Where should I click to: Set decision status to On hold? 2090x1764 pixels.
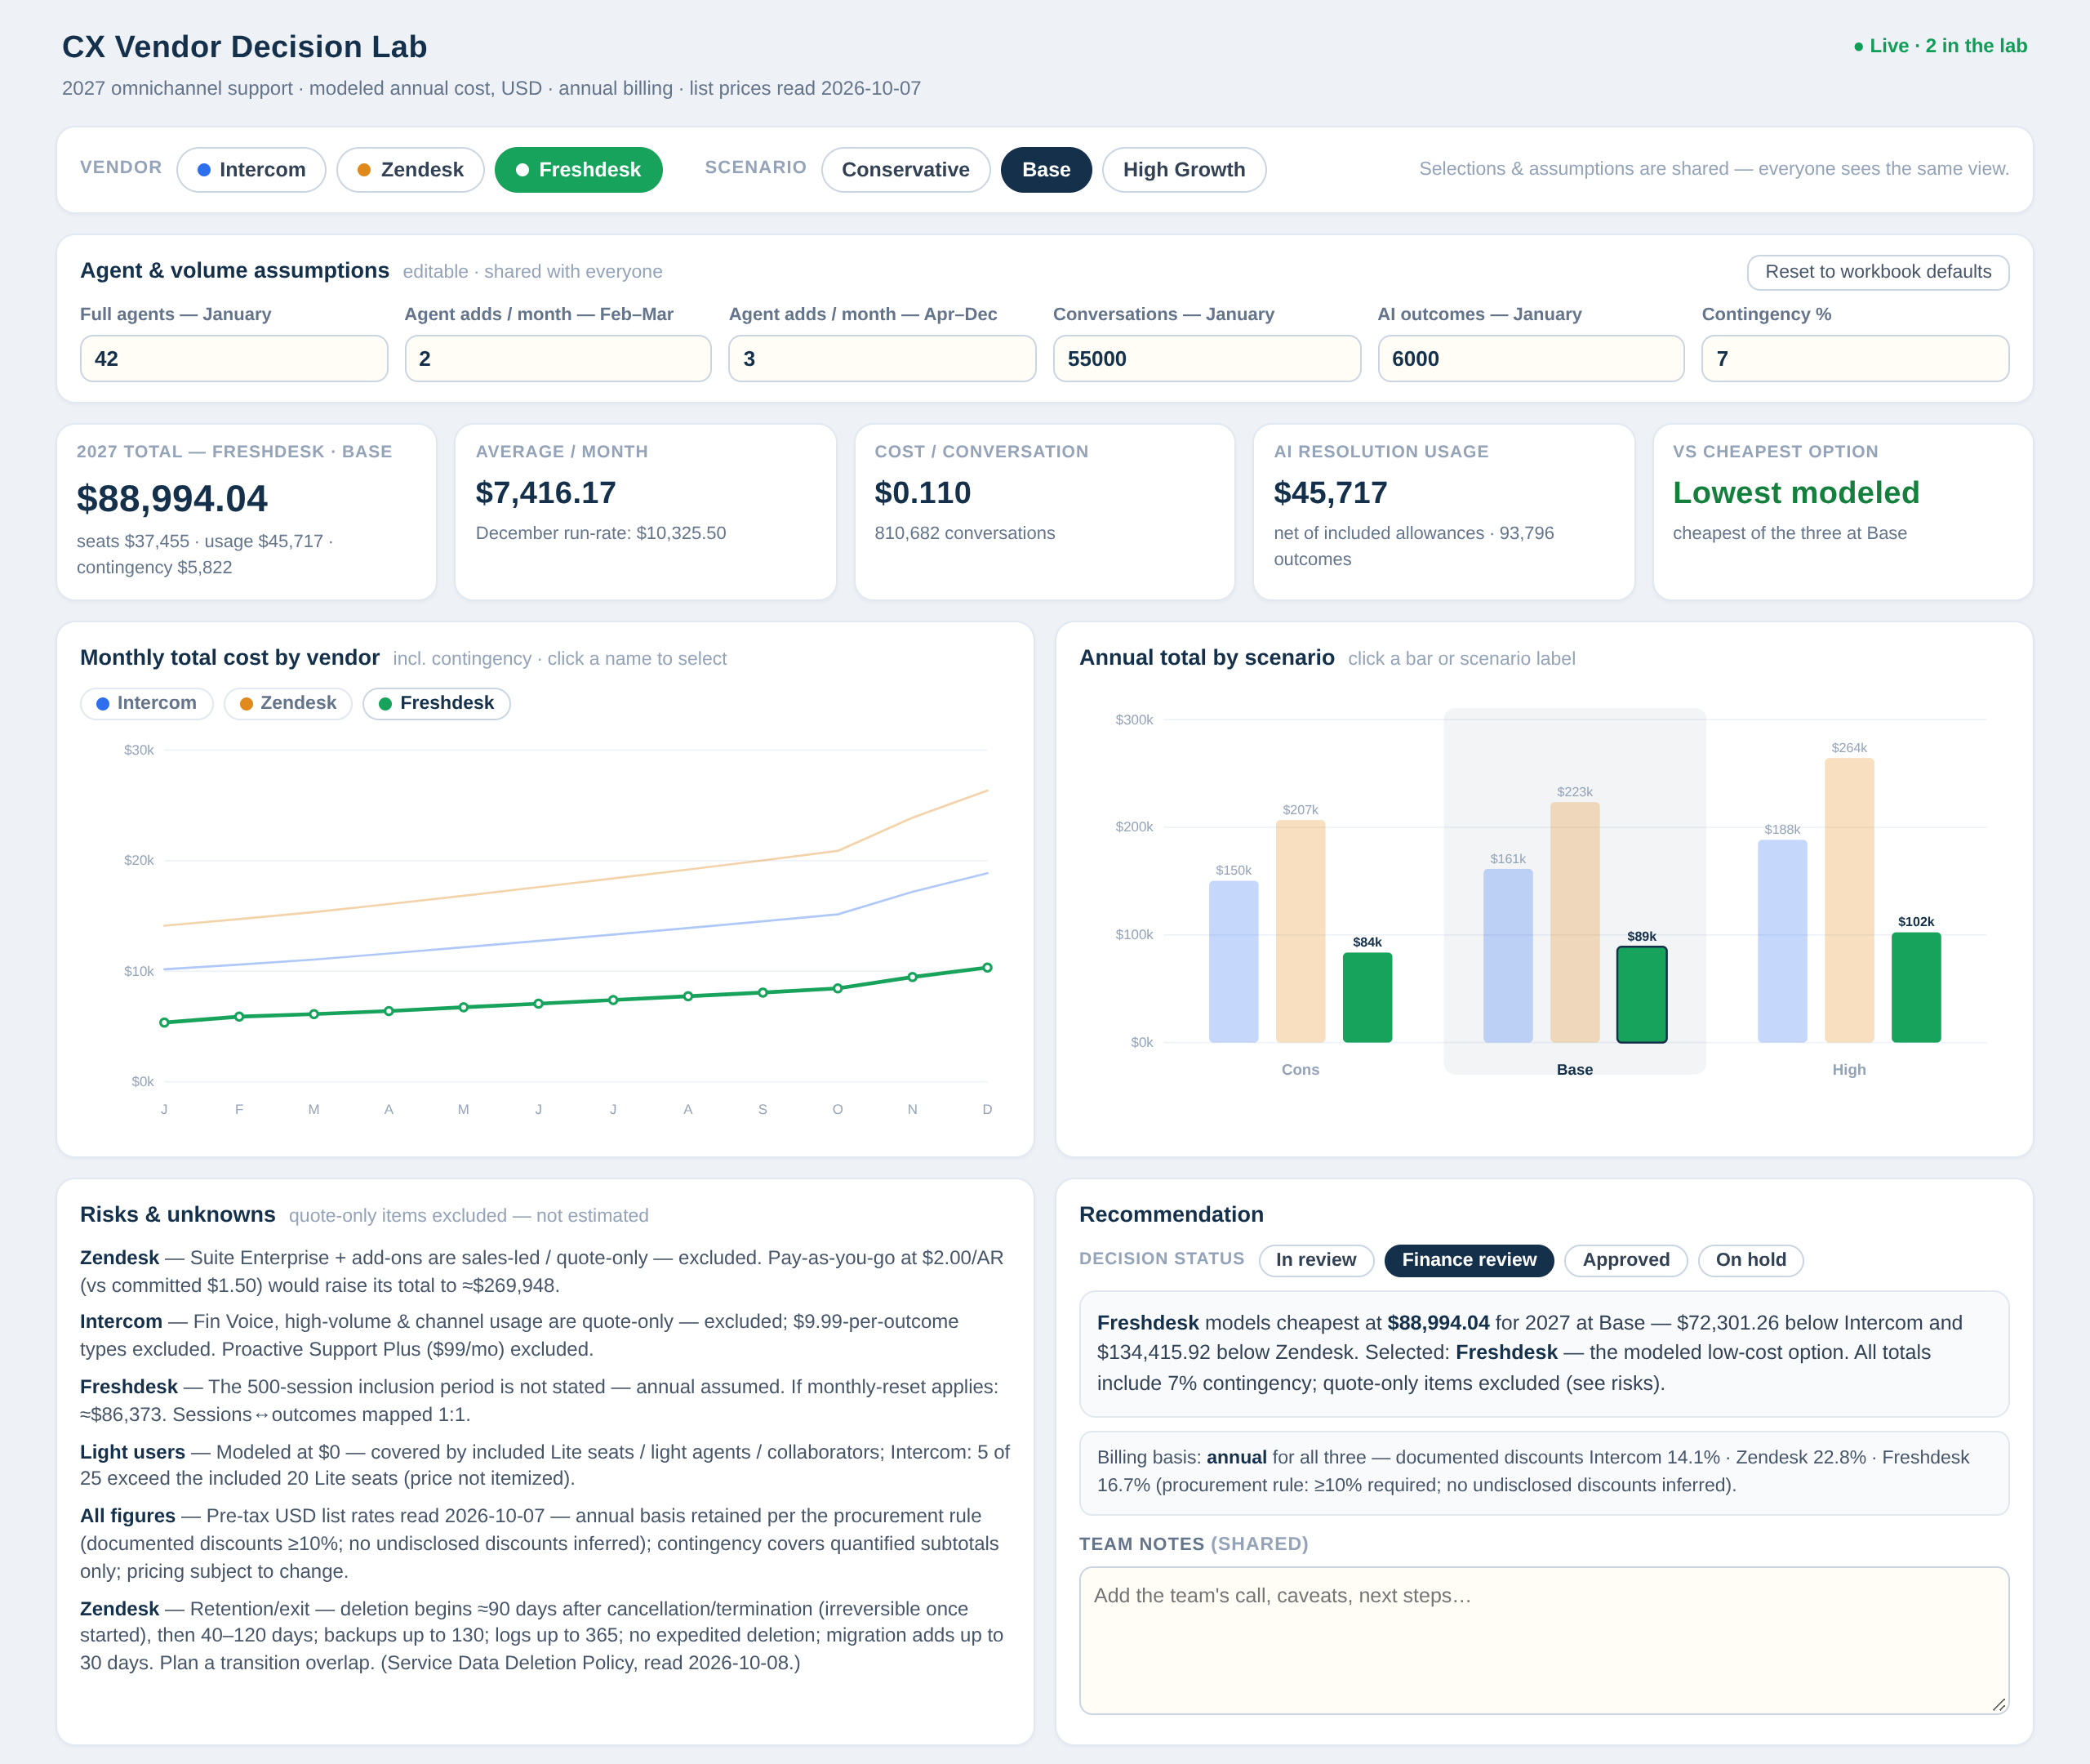coord(1750,1260)
